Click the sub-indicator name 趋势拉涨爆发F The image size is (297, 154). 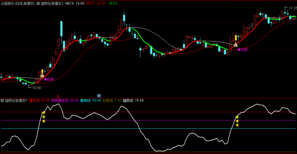coord(16,100)
